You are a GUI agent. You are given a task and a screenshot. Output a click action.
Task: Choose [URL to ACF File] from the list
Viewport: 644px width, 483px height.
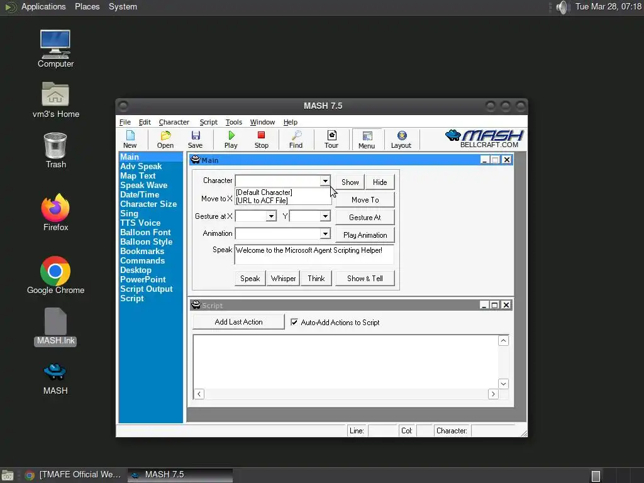coord(262,201)
